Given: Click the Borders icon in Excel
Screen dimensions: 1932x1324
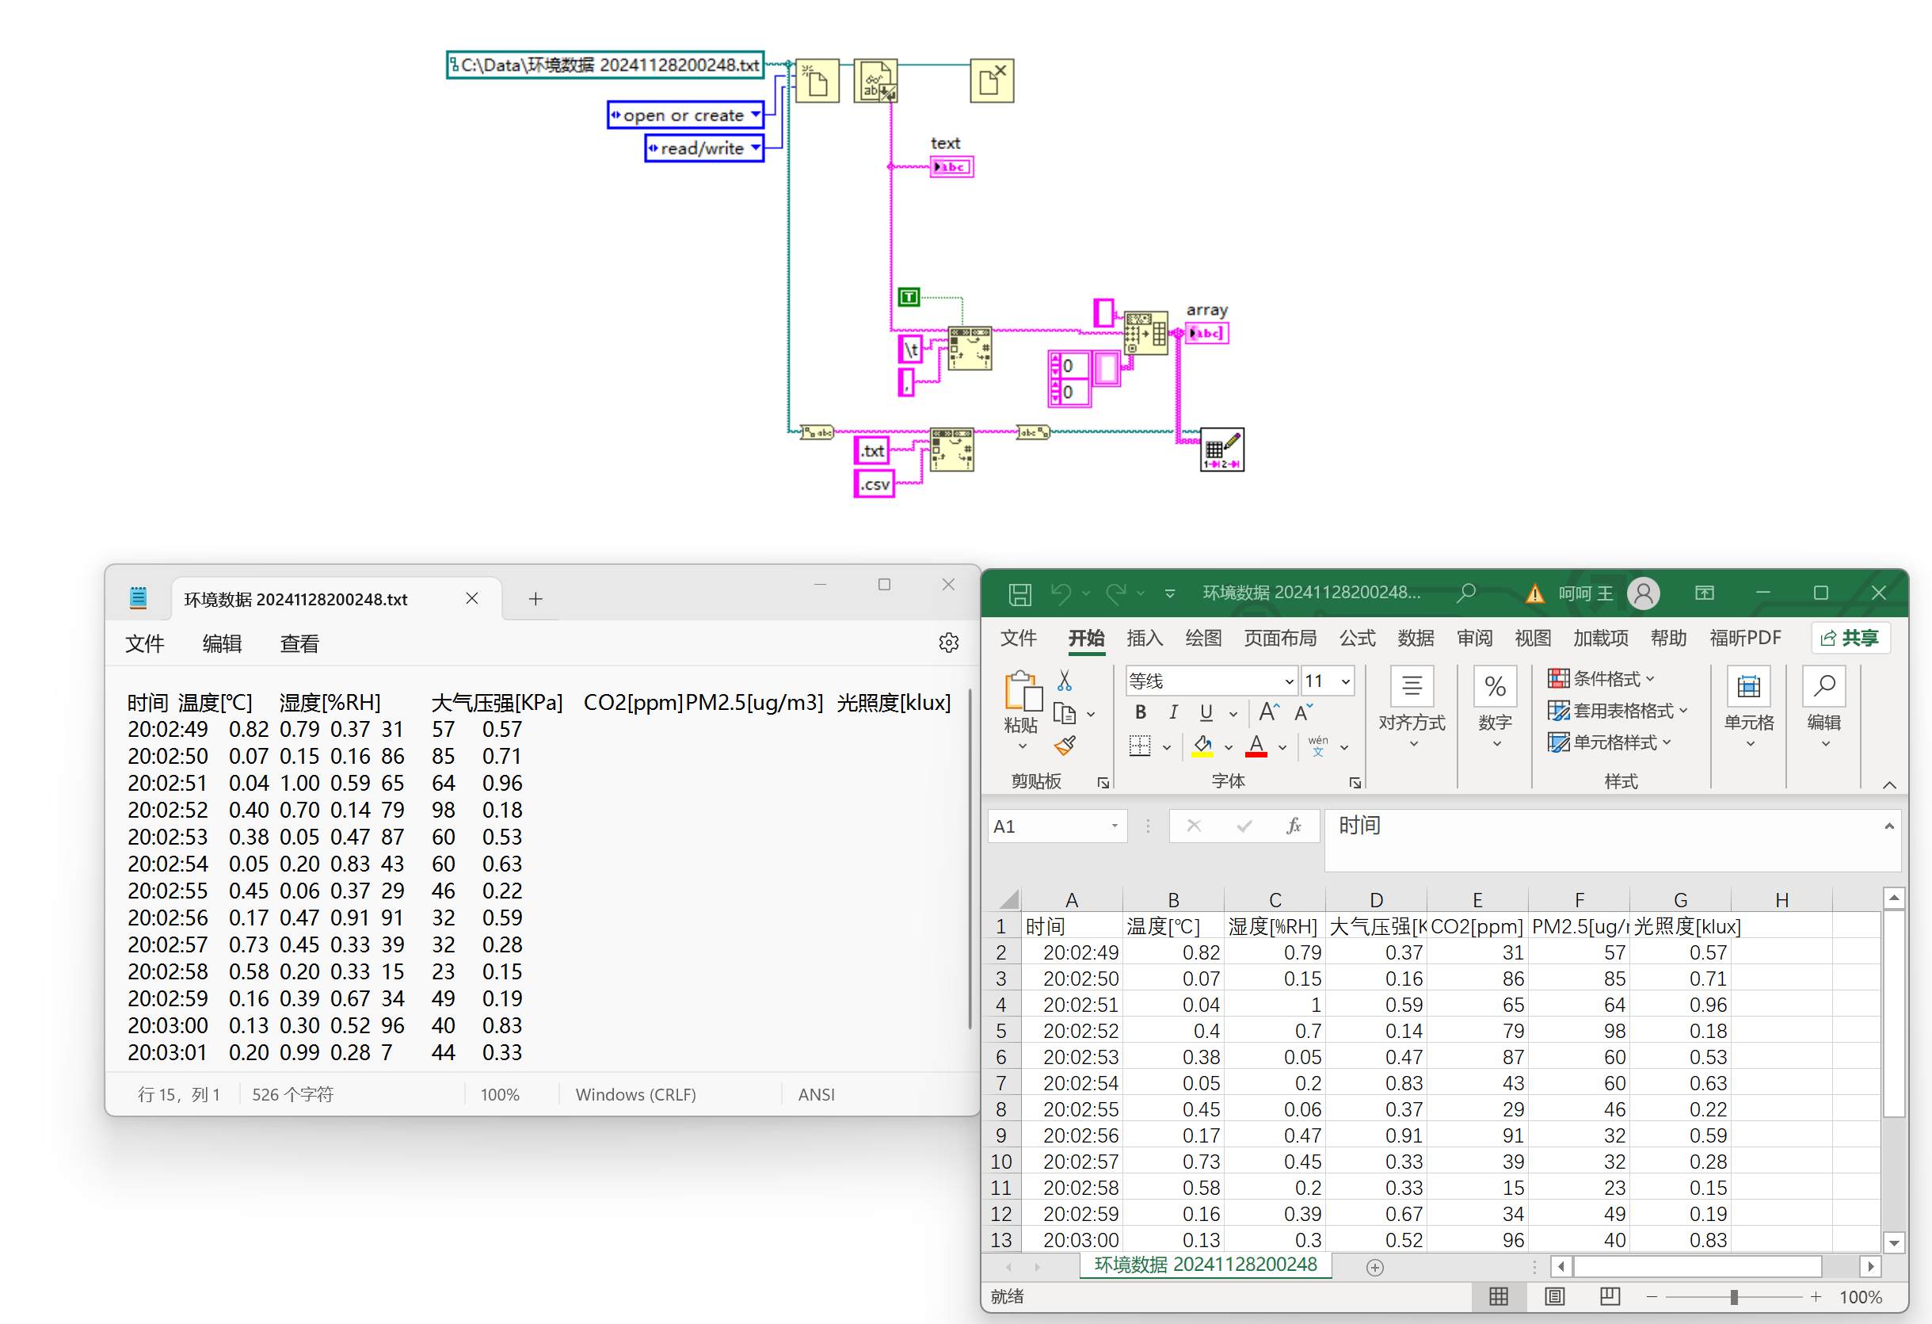Looking at the screenshot, I should (1140, 746).
